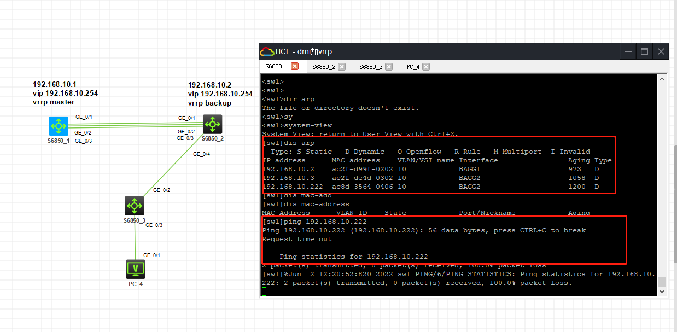Click GE_0/1 port label above PC_4
This screenshot has height=332, width=677.
(152, 255)
